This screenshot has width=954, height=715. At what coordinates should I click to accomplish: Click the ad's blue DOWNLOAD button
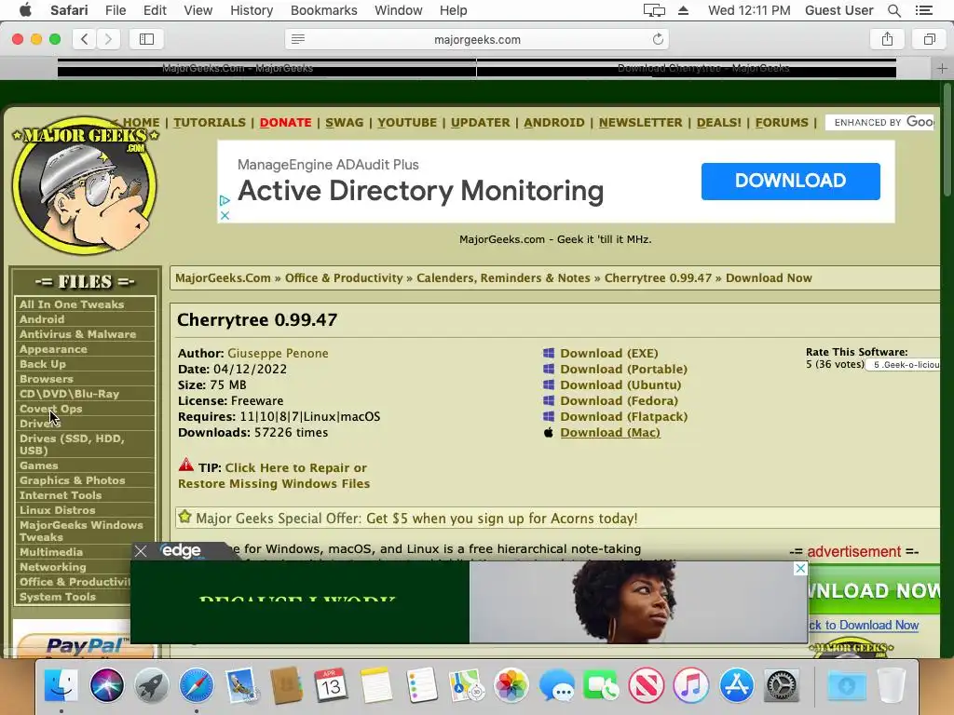[x=790, y=182]
